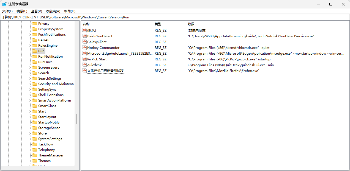Viewport: 350px width, 171px height.
Task: Expand the Shell Extensions tree node
Action: 30,95
